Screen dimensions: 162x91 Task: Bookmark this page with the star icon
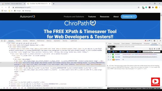click(x=138, y=7)
